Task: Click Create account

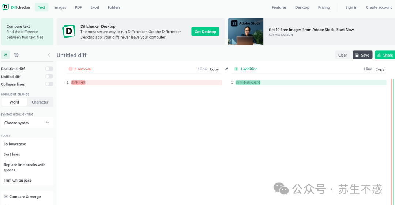Action: click(x=379, y=7)
